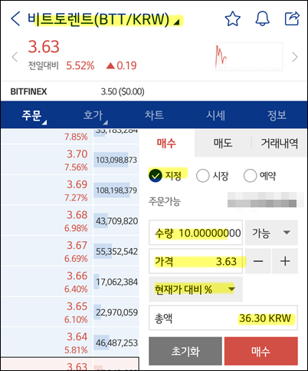This screenshot has width=308, height=371.
Task: Decrease price with minus button
Action: coord(258,261)
